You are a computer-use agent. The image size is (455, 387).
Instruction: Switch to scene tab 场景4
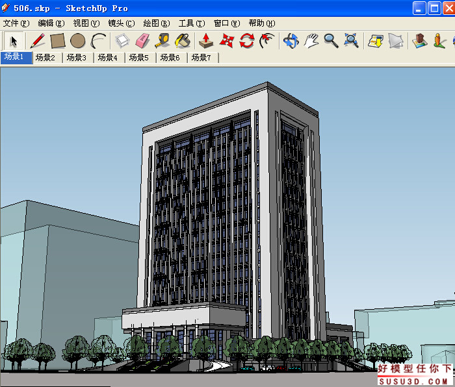[110, 57]
